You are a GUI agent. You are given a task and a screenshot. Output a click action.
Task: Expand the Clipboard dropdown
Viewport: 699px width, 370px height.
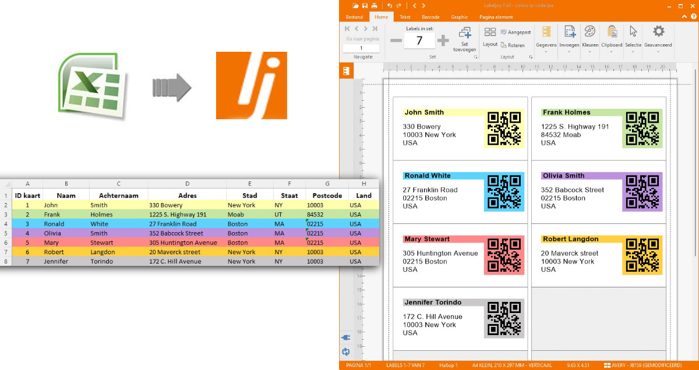[x=612, y=39]
